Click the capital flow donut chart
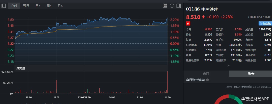 [x=228, y=99]
